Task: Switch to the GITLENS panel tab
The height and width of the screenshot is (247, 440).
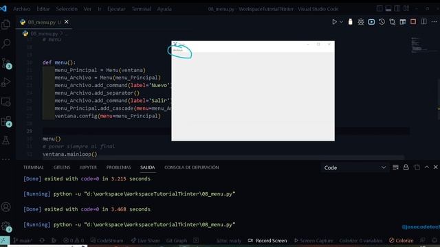Action: pos(62,167)
